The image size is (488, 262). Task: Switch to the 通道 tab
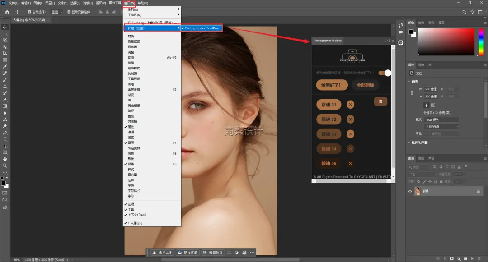(x=421, y=158)
